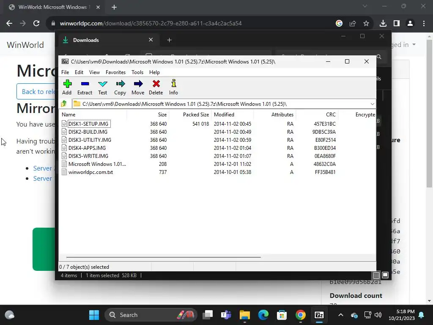This screenshot has height=325, width=433.
Task: Select the DISK2-BUILD.IMG file icon
Action: [64, 132]
